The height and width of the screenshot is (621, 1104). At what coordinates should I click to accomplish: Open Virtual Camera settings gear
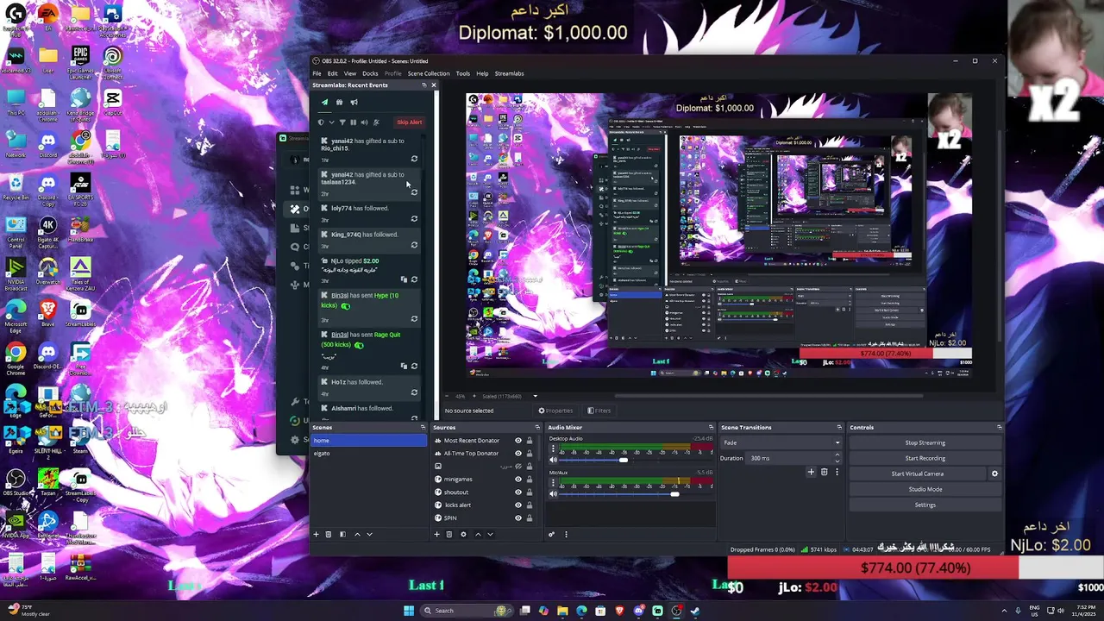[994, 474]
